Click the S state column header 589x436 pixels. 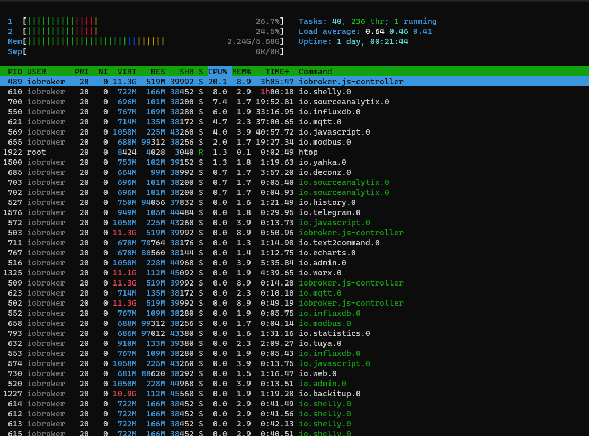201,72
